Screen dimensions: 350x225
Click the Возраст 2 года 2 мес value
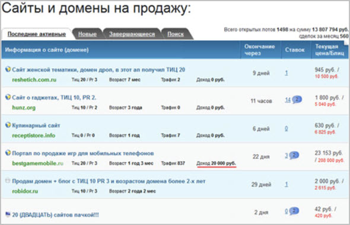point(132,191)
